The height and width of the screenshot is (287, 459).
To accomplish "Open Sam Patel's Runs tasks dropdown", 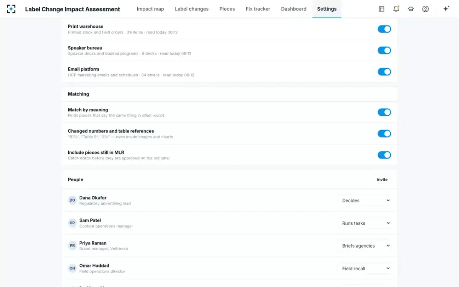I will coord(365,223).
